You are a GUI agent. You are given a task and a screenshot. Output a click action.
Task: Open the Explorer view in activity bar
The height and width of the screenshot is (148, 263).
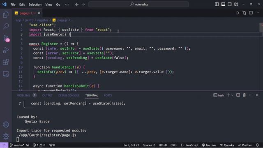6,14
